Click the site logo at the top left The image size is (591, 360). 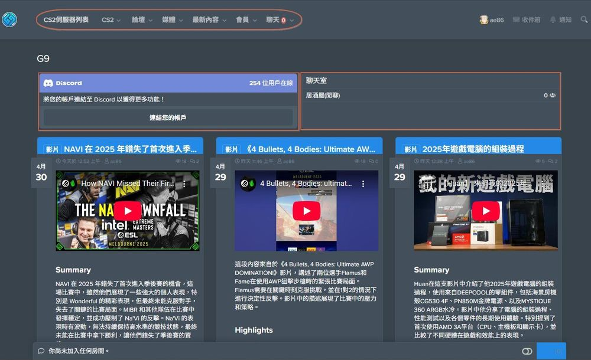[x=9, y=19]
